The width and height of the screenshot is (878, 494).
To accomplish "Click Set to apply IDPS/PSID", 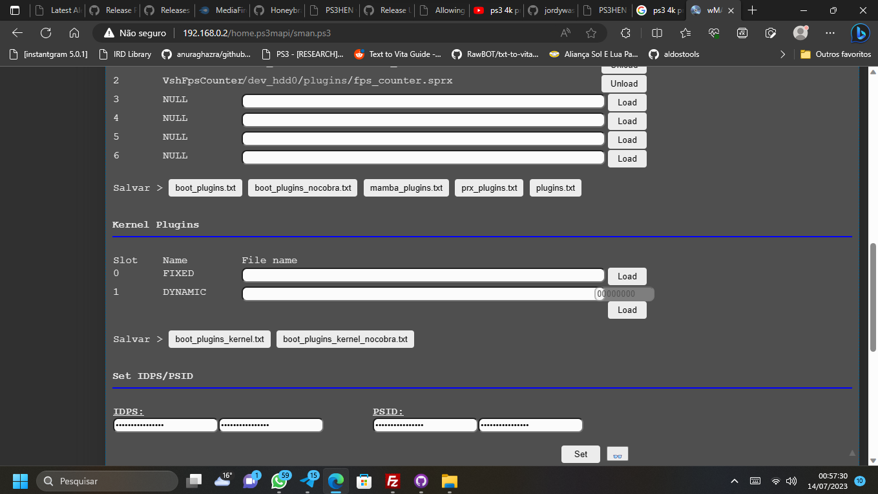I will [580, 454].
